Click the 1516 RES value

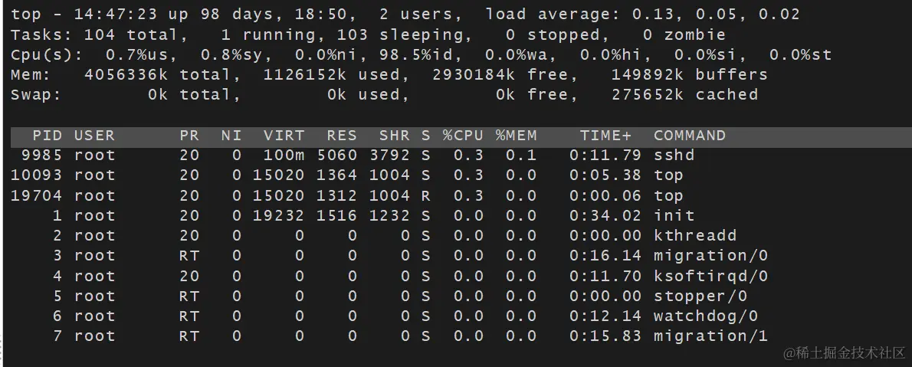pos(336,216)
